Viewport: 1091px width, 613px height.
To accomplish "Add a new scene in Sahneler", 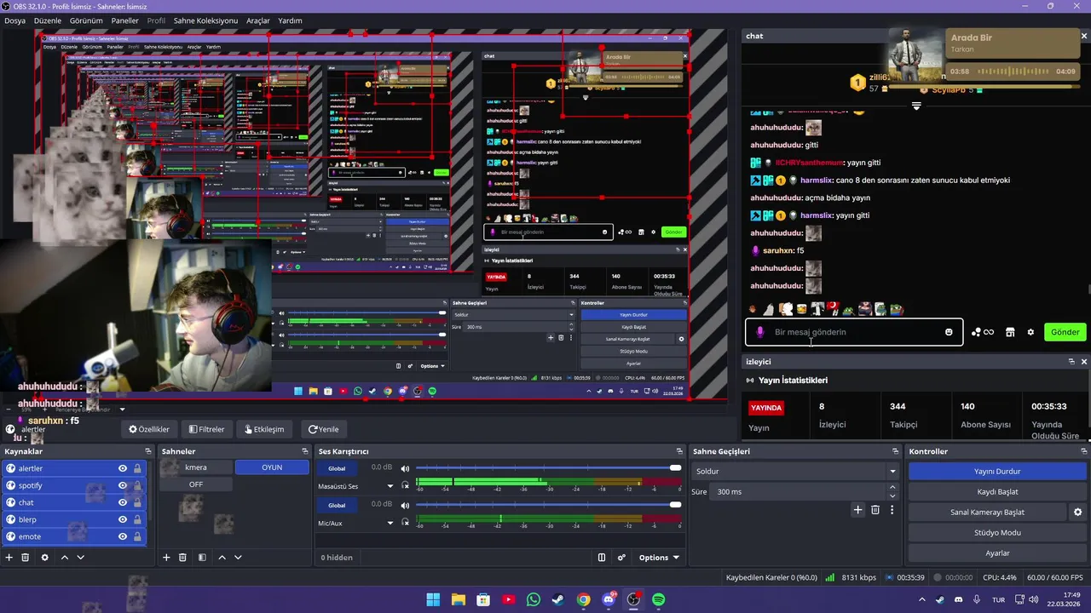I will tap(166, 558).
